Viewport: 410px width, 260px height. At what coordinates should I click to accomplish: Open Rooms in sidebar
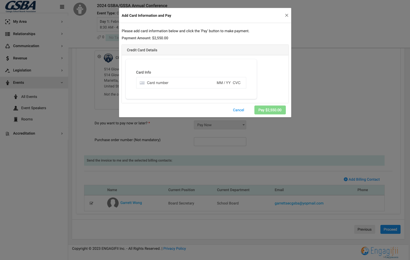[x=27, y=119]
